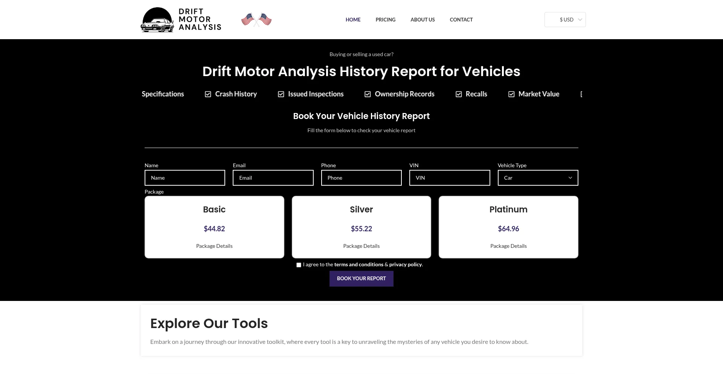The height and width of the screenshot is (374, 723).
Task: Expand the Vehicle Type dropdown
Action: point(538,178)
